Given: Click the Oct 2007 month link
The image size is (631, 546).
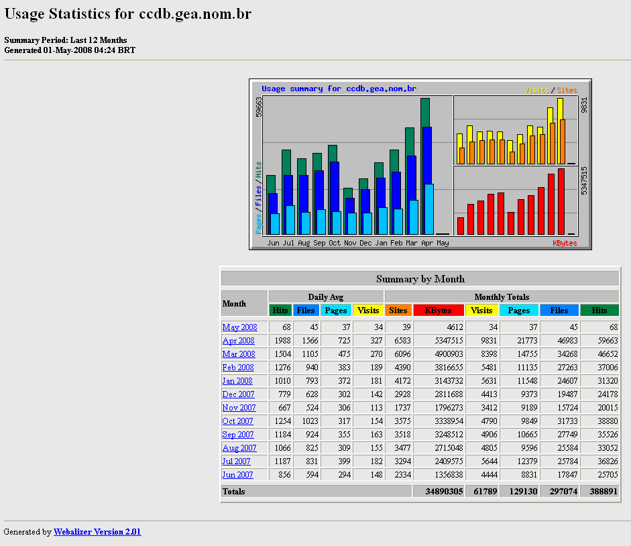Looking at the screenshot, I should 237,421.
